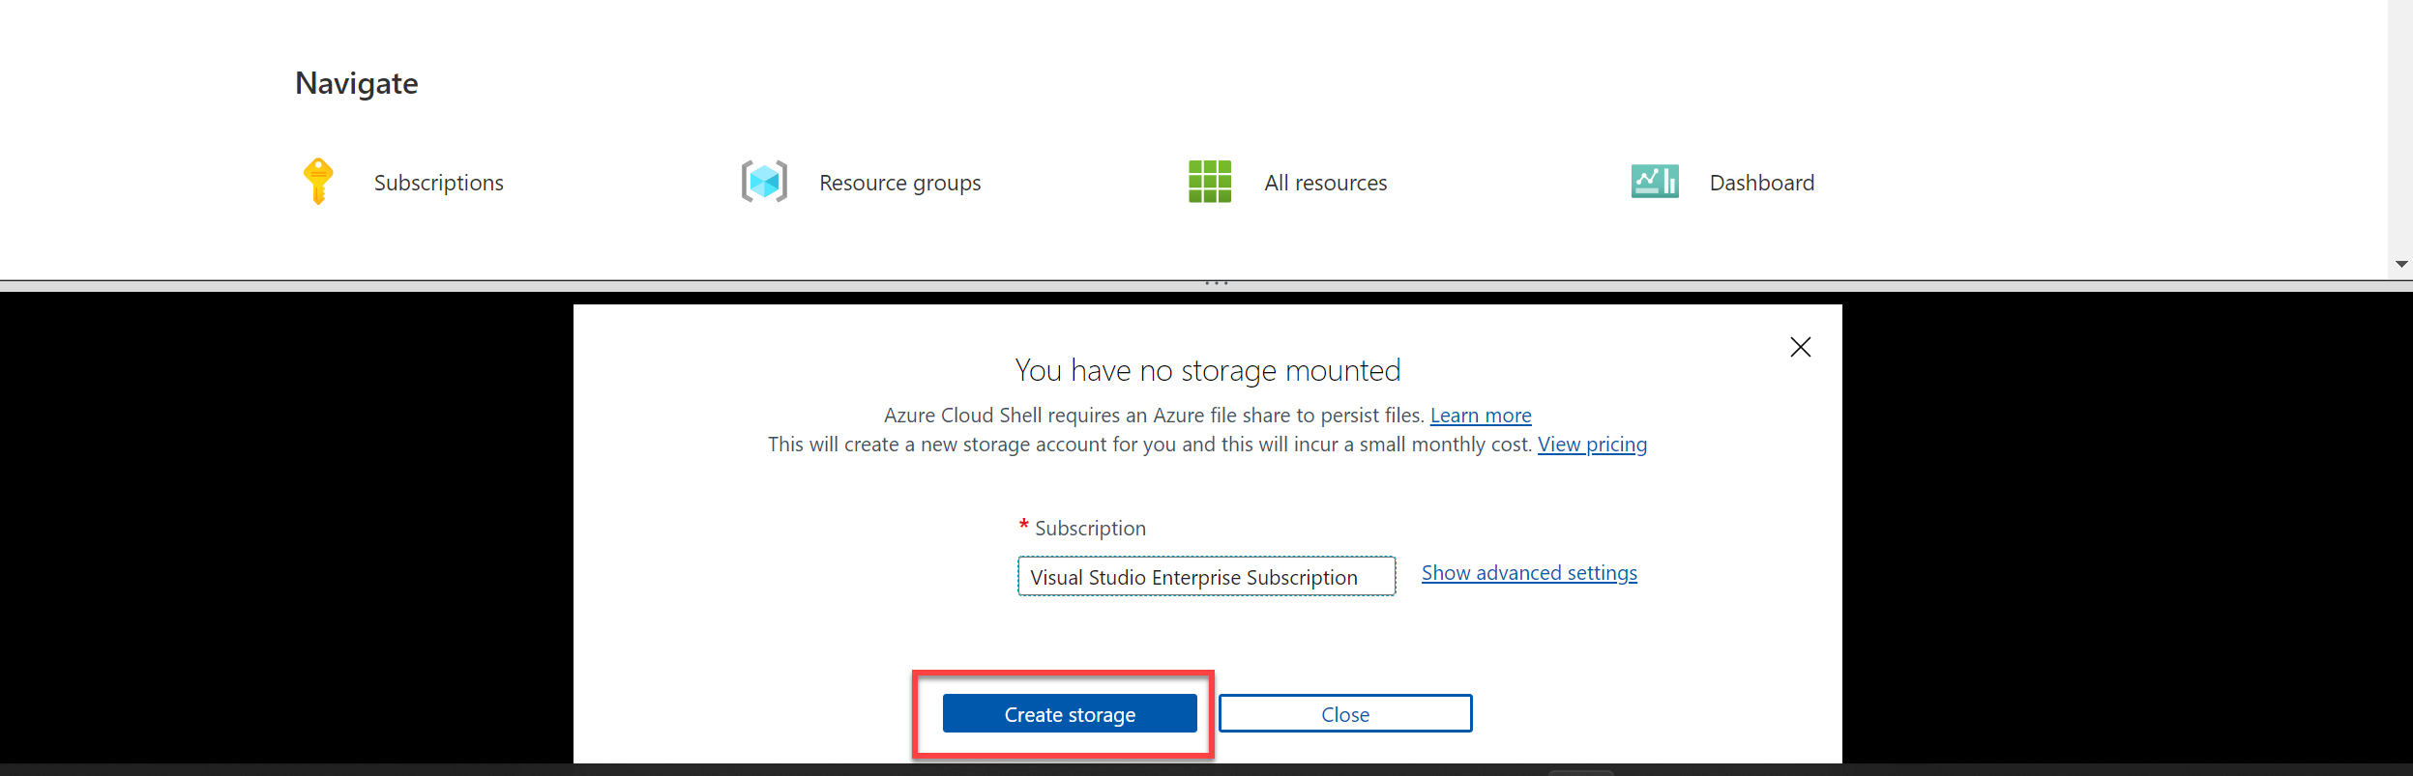This screenshot has height=776, width=2413.
Task: Click the Close button in the dialog
Action: pos(1344,714)
